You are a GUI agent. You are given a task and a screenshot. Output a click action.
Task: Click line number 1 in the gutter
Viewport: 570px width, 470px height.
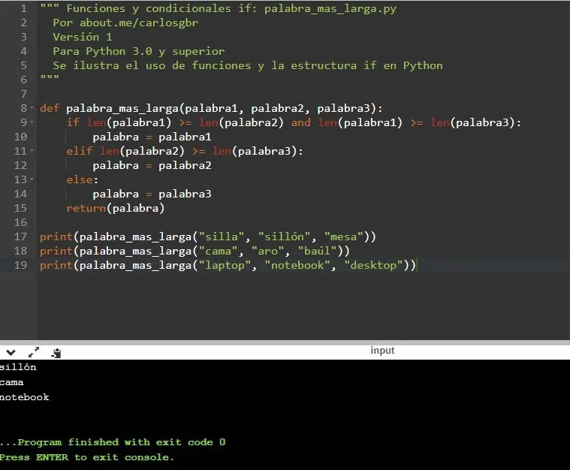(23, 8)
